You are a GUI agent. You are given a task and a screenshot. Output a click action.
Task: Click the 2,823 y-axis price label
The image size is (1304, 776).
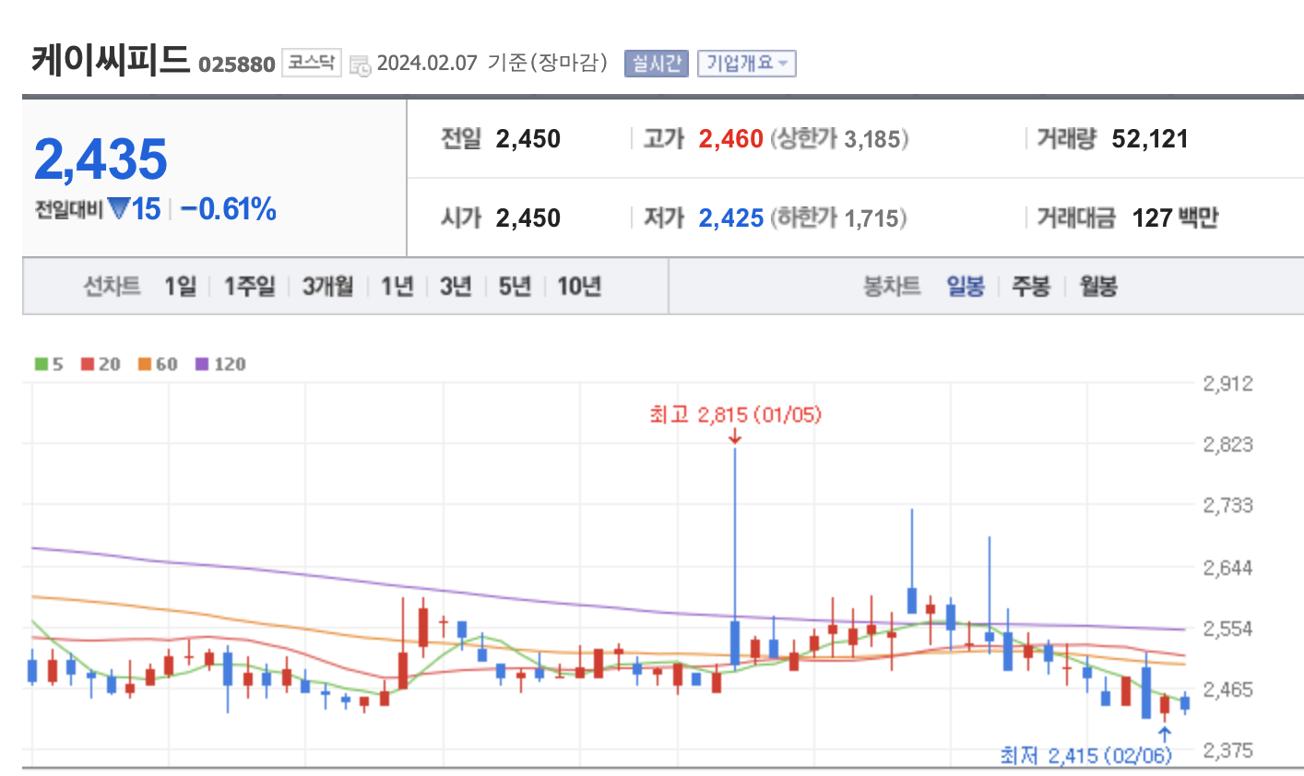pos(1228,444)
